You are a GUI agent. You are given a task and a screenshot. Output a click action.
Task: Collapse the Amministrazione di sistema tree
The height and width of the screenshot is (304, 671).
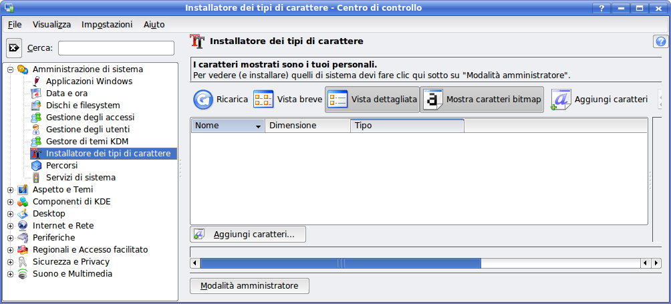point(10,69)
